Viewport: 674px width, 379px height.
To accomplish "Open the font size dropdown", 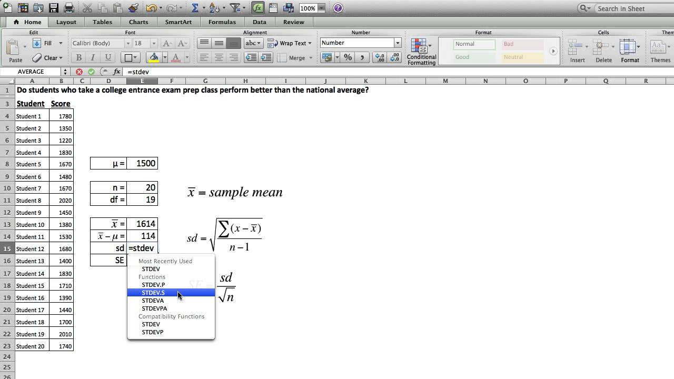I will coord(154,43).
